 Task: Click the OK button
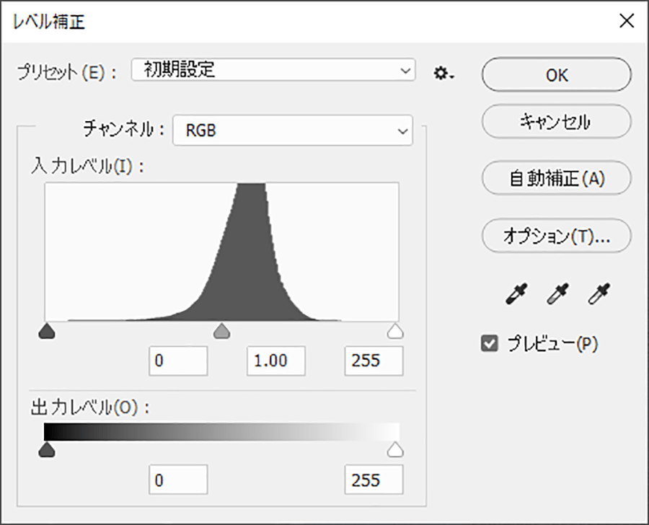(x=556, y=75)
